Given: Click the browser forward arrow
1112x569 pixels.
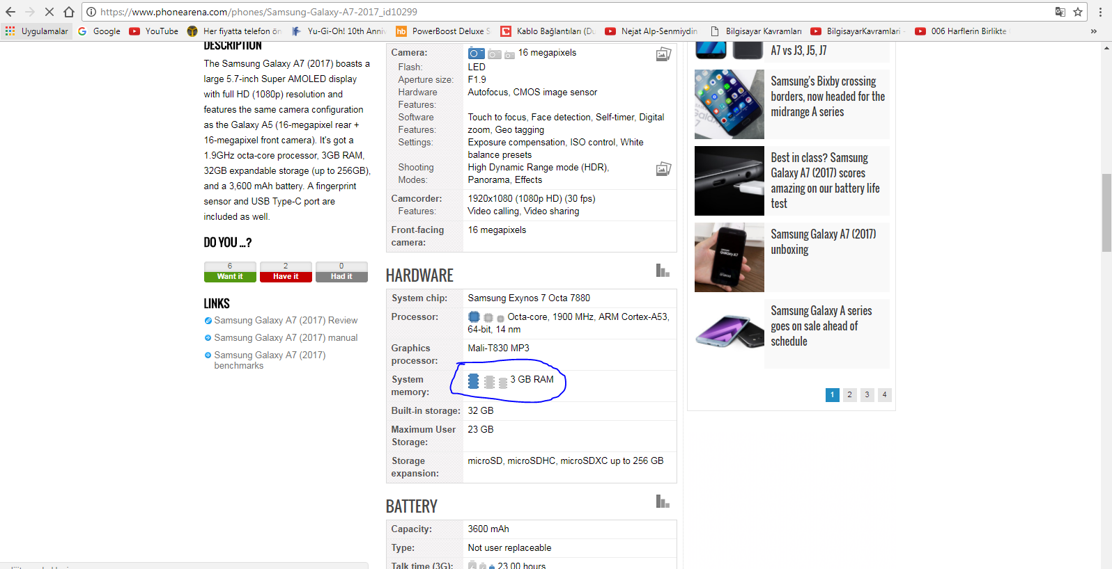Looking at the screenshot, I should (30, 12).
